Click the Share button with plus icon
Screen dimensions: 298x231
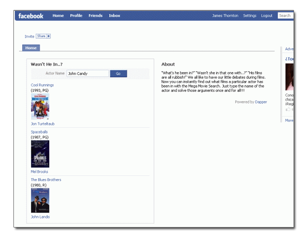pyautogui.click(x=43, y=36)
